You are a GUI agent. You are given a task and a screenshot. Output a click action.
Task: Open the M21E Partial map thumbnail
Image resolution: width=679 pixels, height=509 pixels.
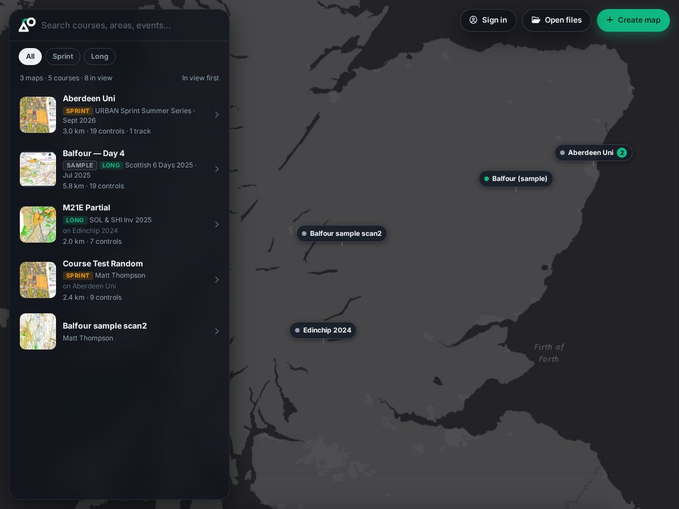coord(38,225)
